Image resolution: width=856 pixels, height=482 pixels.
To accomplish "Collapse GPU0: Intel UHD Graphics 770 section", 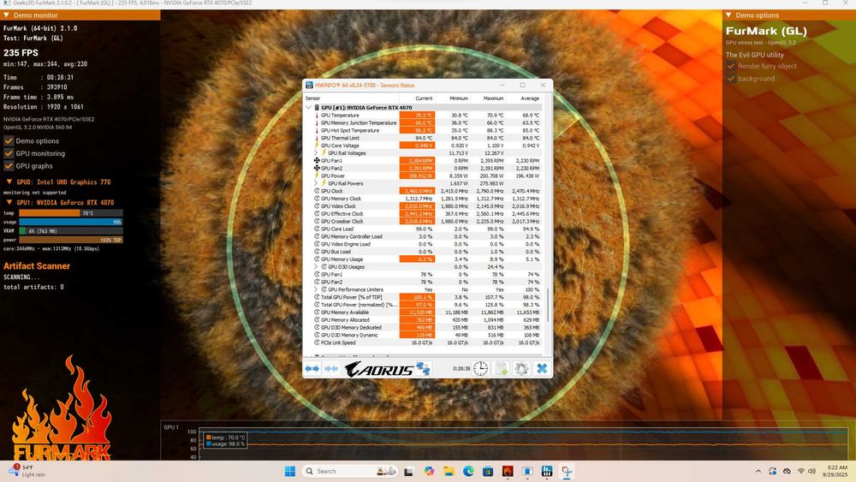I will click(x=9, y=181).
